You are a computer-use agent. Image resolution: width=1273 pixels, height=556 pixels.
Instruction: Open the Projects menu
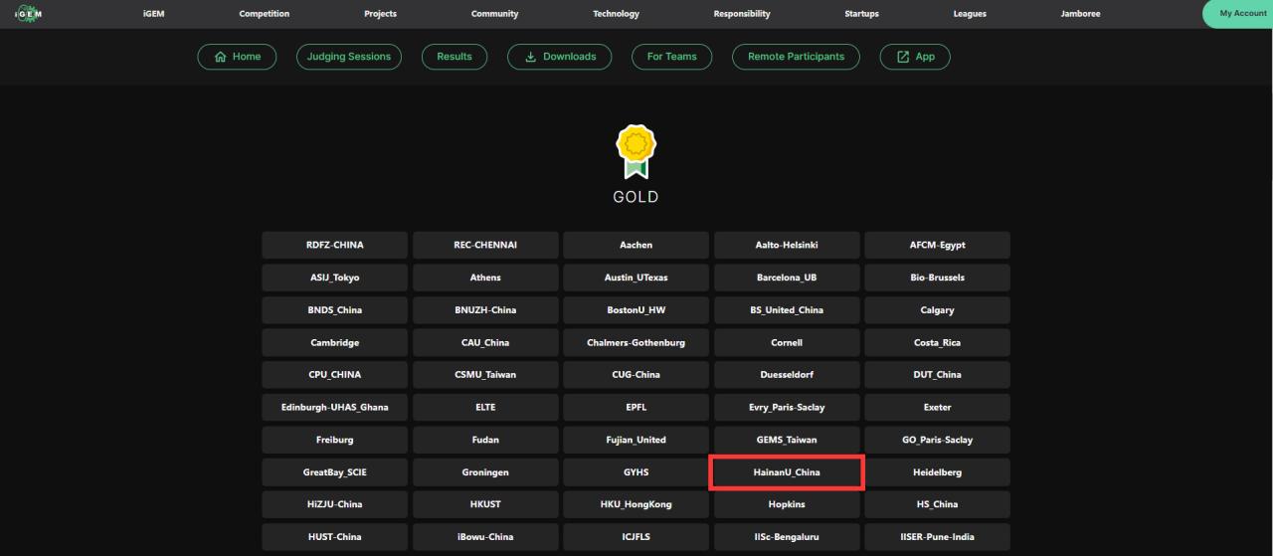(380, 14)
